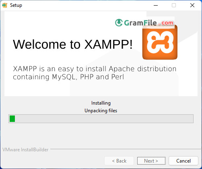The height and width of the screenshot is (169, 202).
Task: Click the "Unpacking files" status text
Action: coord(101,111)
